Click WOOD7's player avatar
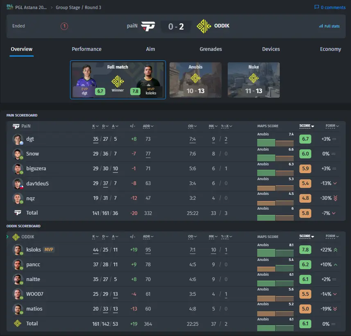Screen dimensions: 351x336 pos(18,294)
